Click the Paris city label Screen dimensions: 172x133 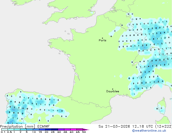pos(103,40)
